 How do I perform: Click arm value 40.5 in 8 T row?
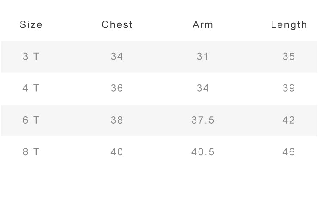pyautogui.click(x=203, y=152)
